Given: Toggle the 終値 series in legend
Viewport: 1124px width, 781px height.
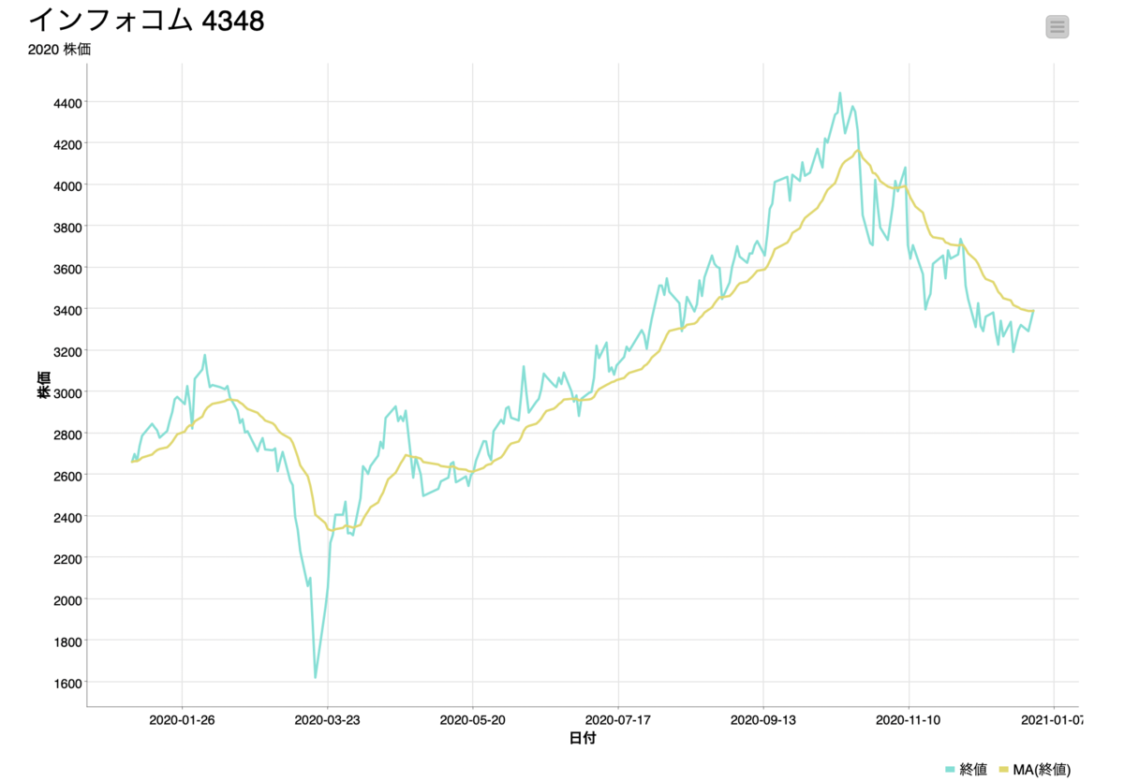Looking at the screenshot, I should (x=966, y=769).
